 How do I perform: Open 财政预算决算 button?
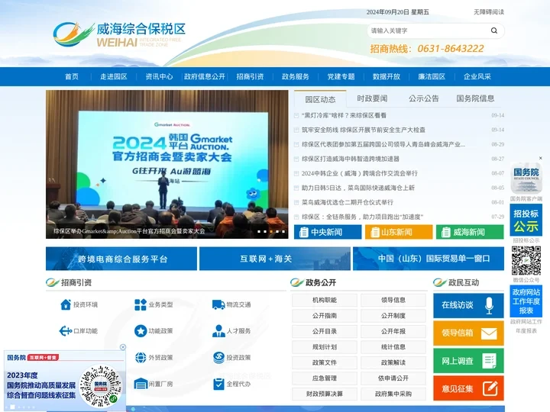coord(325,394)
